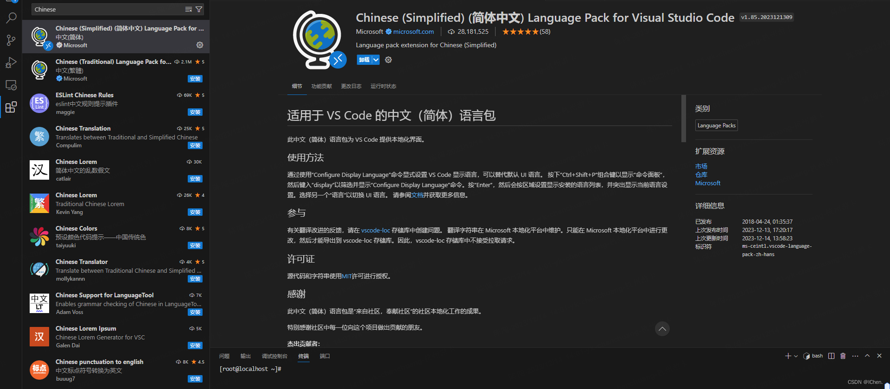The image size is (890, 389).
Task: Click the Chinese Translator extension icon
Action: pos(39,270)
